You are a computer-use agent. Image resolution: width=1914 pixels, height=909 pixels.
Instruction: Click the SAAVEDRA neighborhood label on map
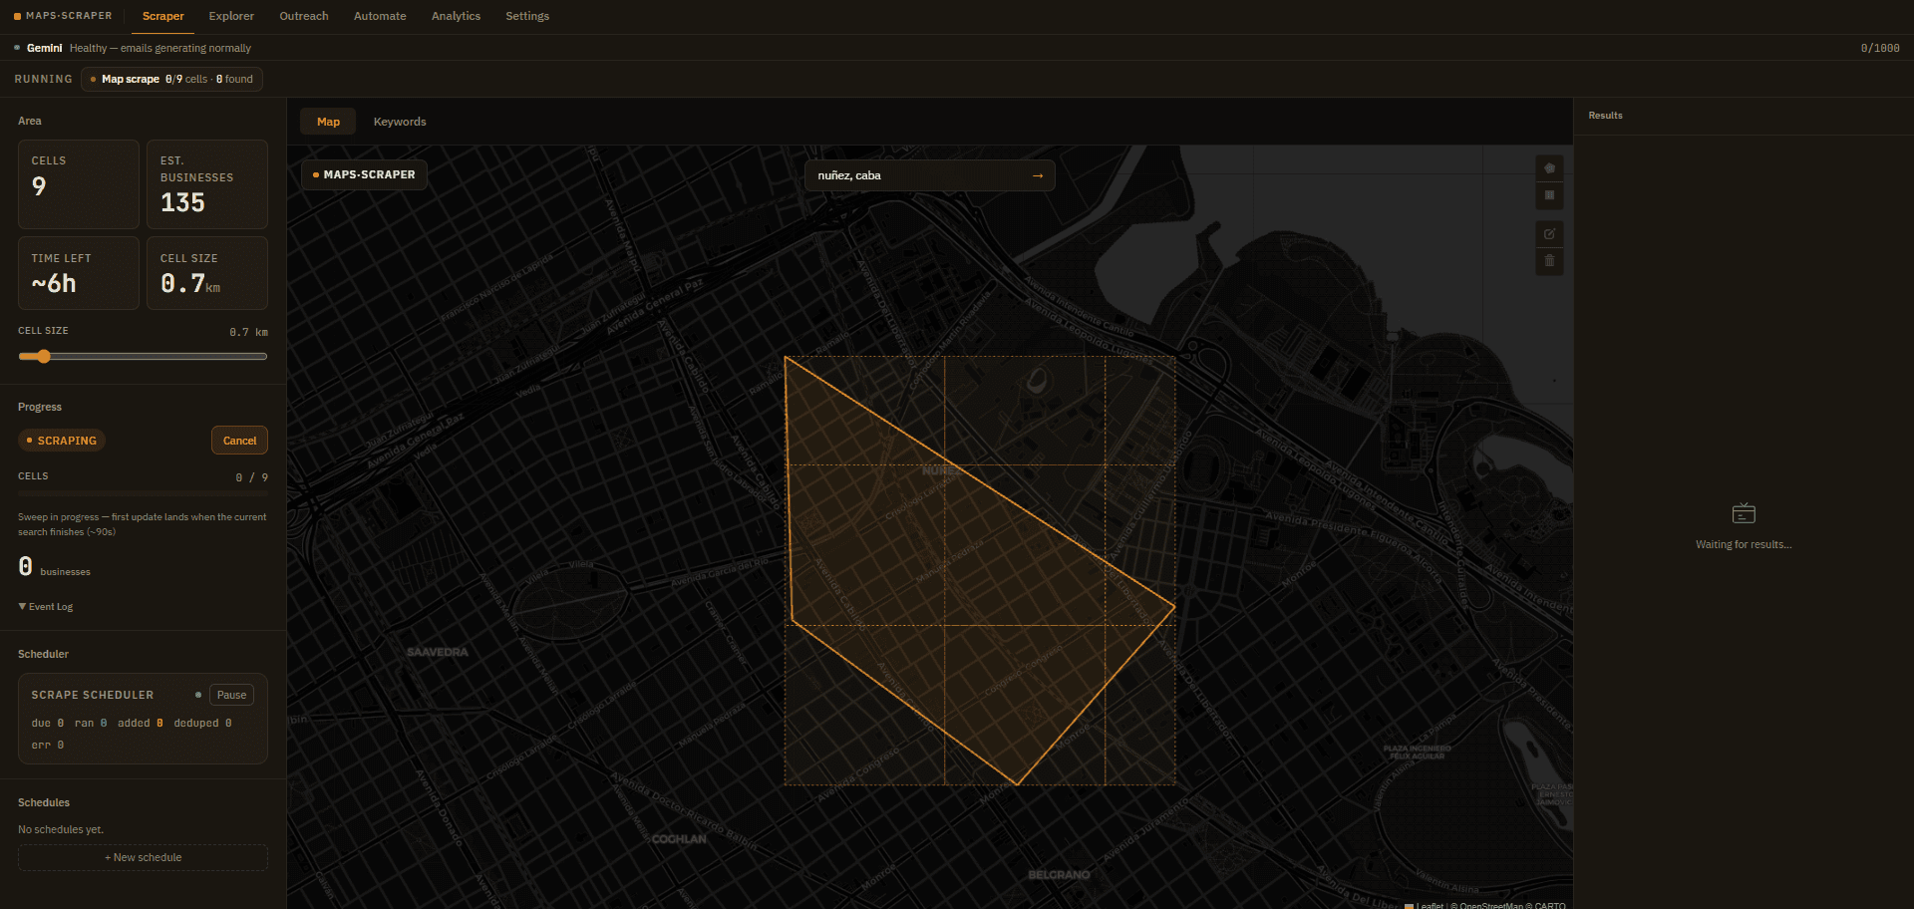tap(437, 652)
